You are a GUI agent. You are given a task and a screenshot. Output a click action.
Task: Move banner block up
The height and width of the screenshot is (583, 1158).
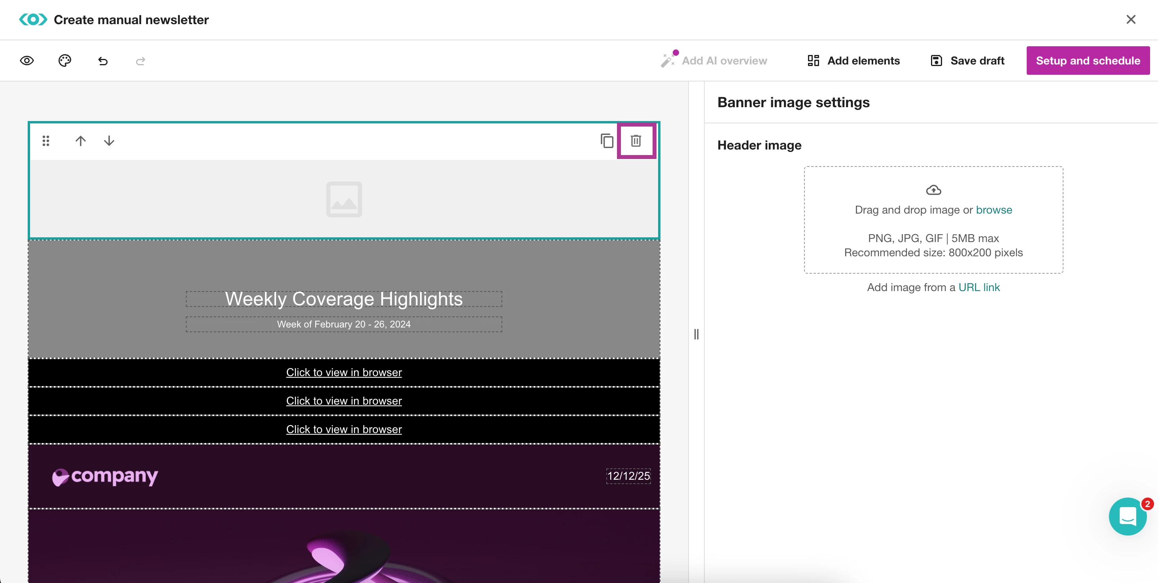[x=80, y=141]
